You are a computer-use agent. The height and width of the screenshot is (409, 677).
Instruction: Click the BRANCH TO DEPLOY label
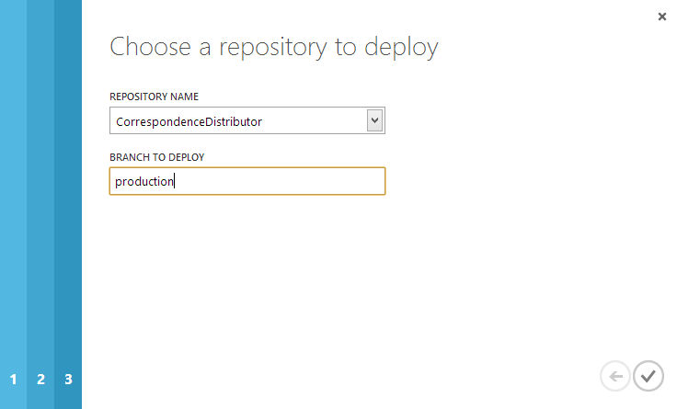pos(156,157)
